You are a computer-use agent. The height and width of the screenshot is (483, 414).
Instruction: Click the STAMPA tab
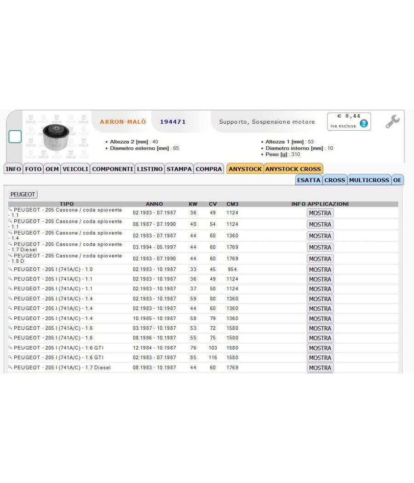(x=179, y=169)
